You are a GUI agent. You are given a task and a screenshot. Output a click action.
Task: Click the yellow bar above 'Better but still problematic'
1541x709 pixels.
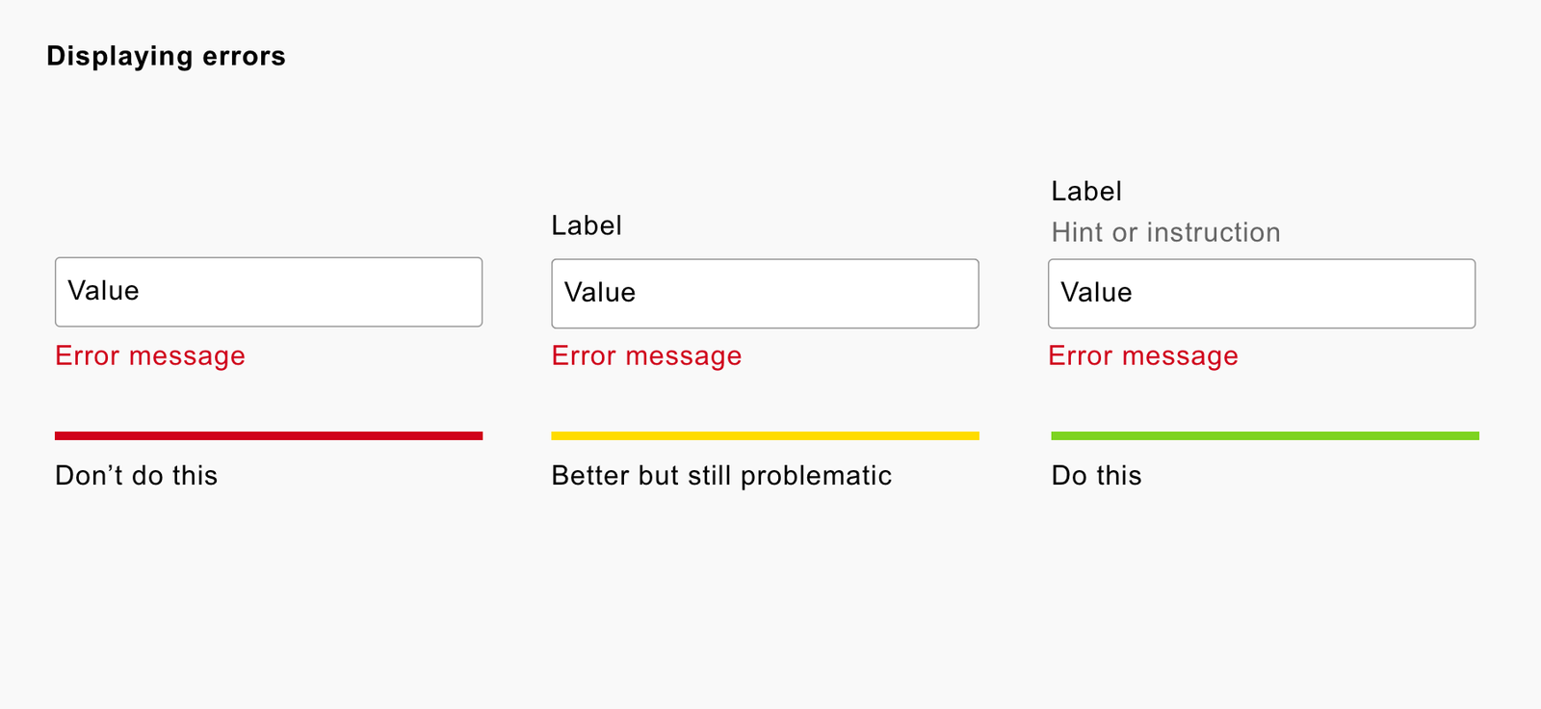pyautogui.click(x=765, y=436)
